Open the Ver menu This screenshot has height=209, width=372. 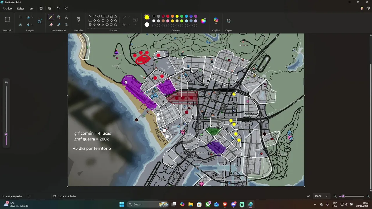click(x=31, y=8)
